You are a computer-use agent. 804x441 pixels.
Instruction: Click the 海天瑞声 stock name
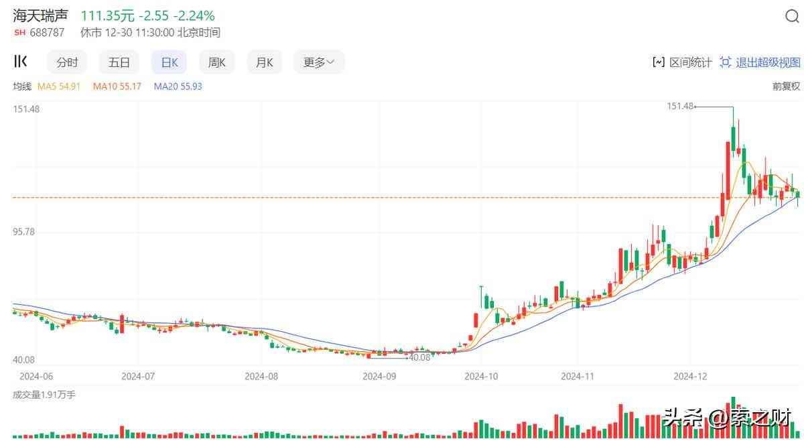coord(41,15)
